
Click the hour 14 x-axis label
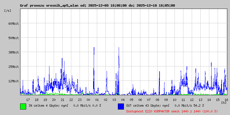[x=209, y=100]
